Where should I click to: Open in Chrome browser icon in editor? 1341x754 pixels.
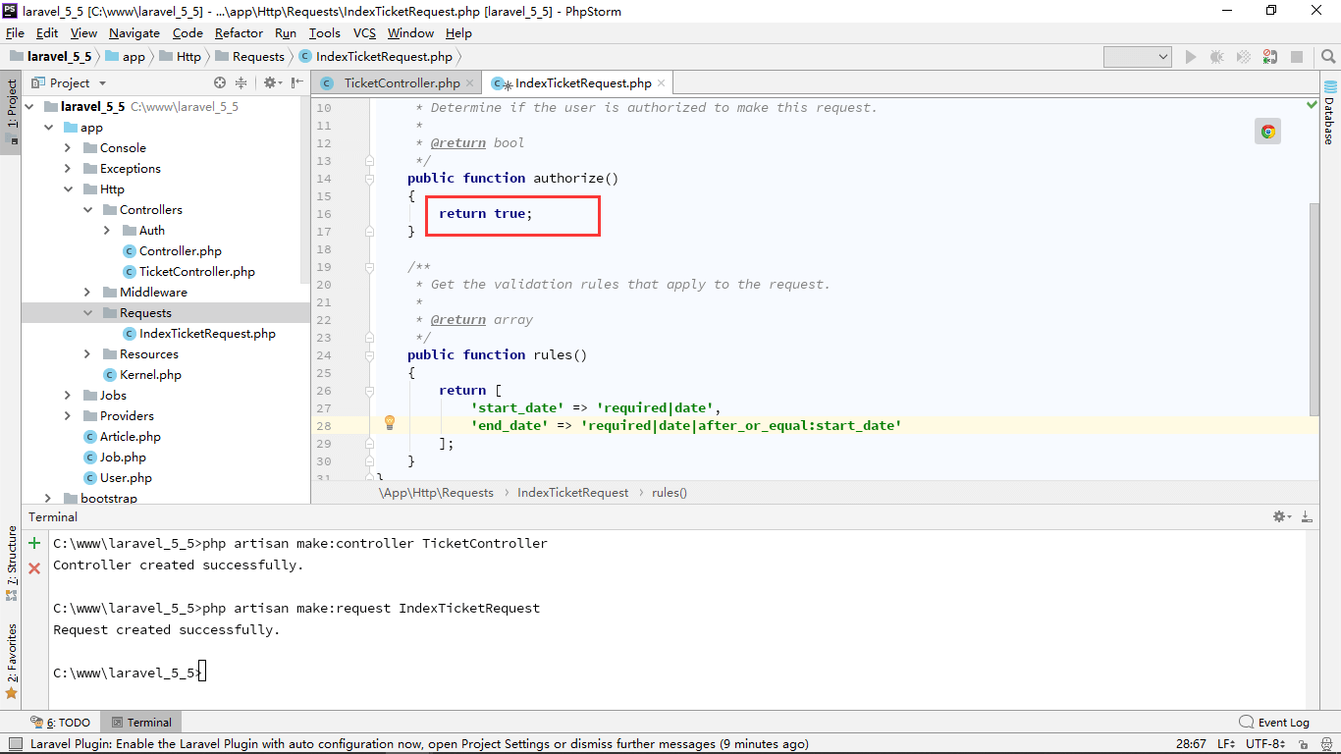pyautogui.click(x=1267, y=132)
